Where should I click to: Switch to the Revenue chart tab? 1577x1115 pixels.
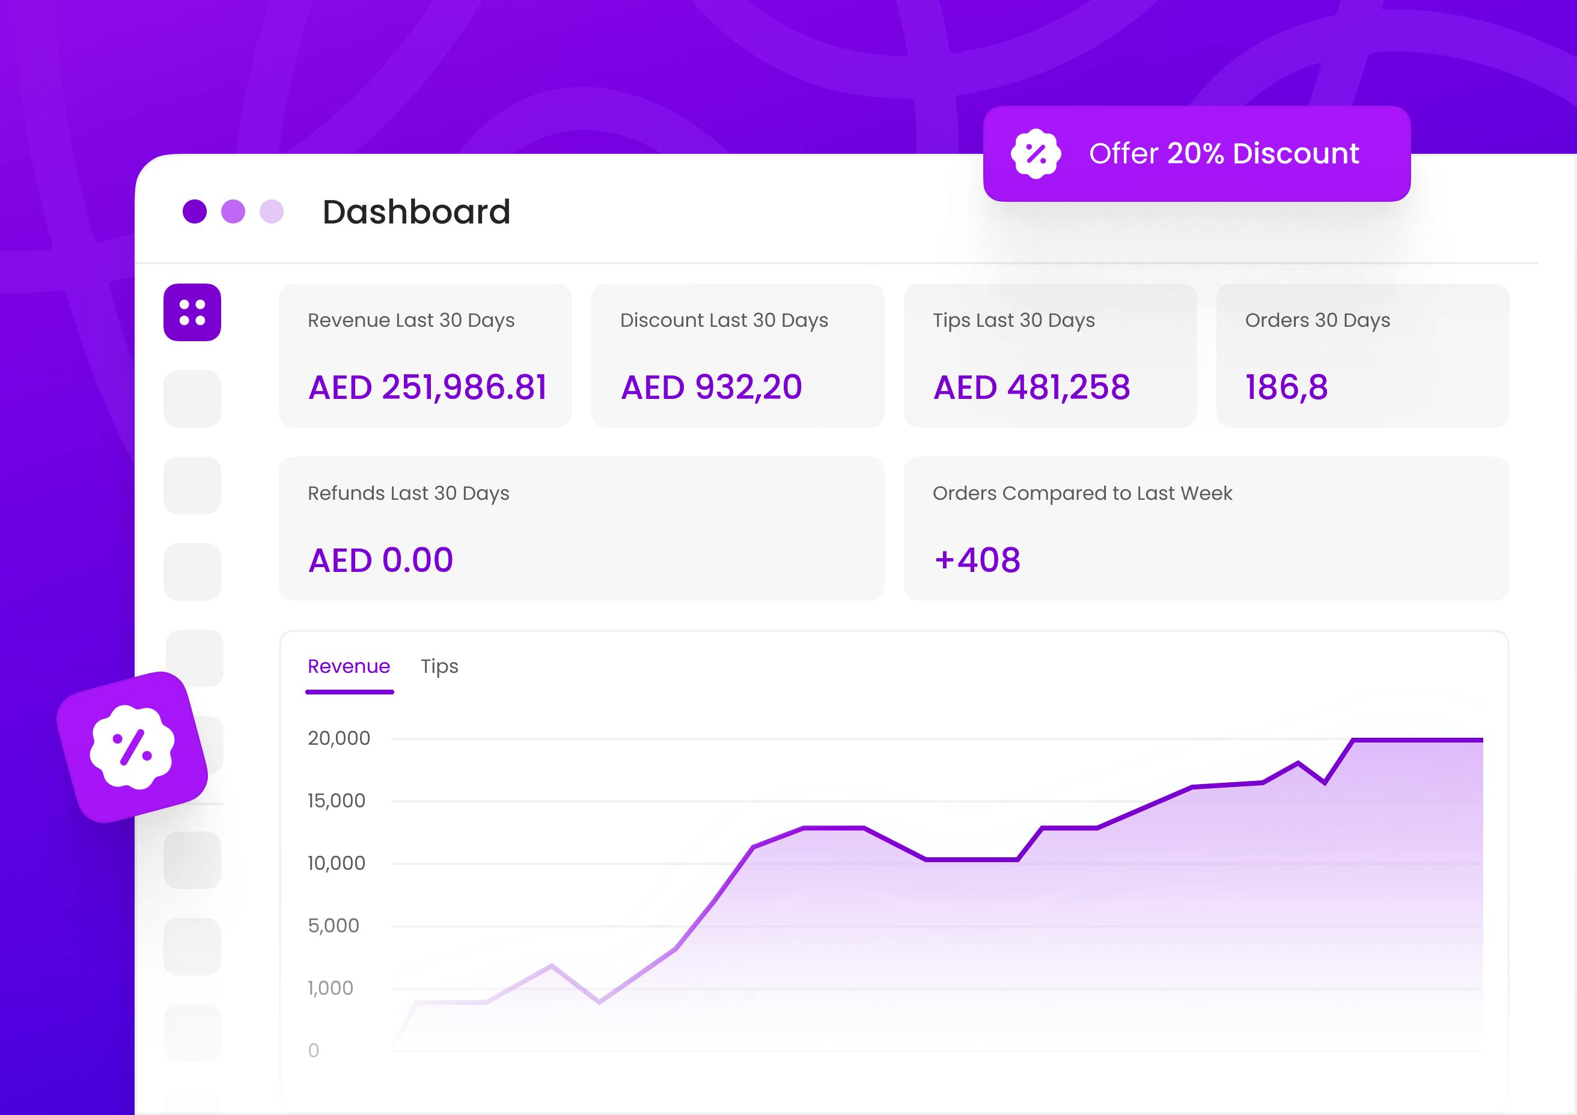coord(349,666)
